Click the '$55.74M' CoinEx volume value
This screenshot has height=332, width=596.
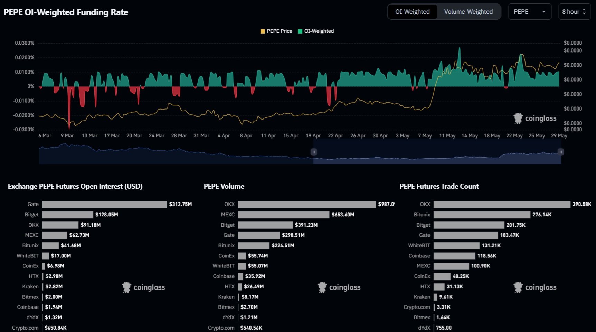pyautogui.click(x=258, y=256)
